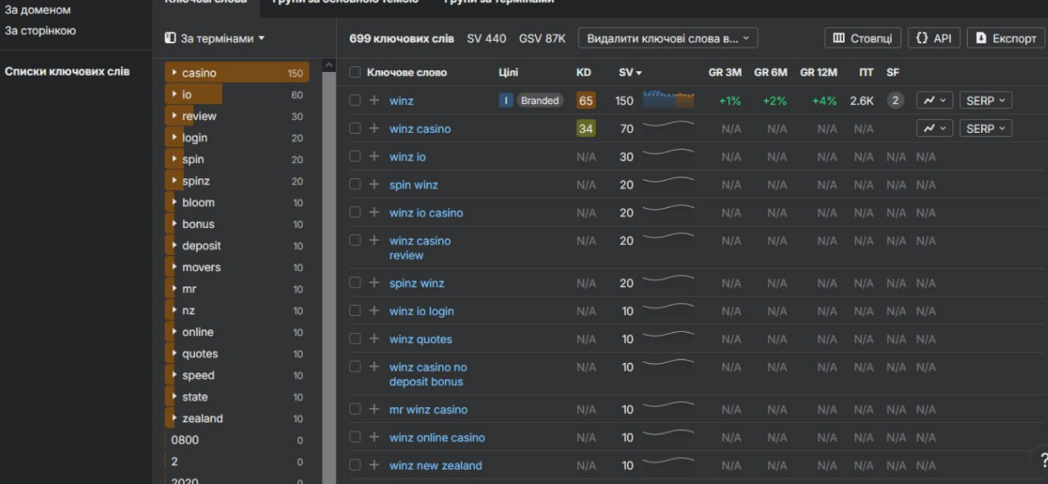The image size is (1048, 484).
Task: Add "winz online casino" using plus icon
Action: point(374,437)
